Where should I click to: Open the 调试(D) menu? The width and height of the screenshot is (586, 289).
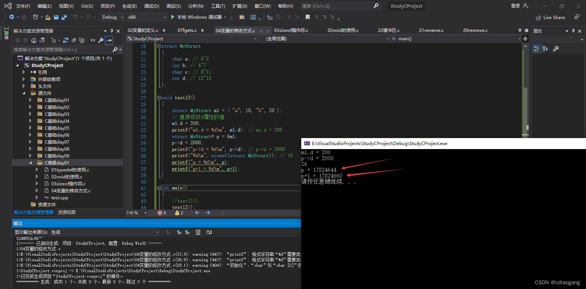click(x=152, y=6)
